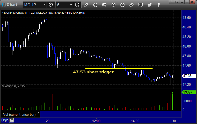Start bar replay playback
Screen dimensions: 197x124
[113, 5]
